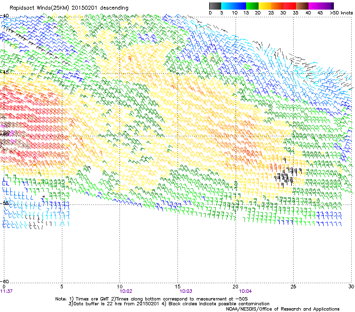Click the orange 25-30 knots legend swatch

tap(277, 6)
